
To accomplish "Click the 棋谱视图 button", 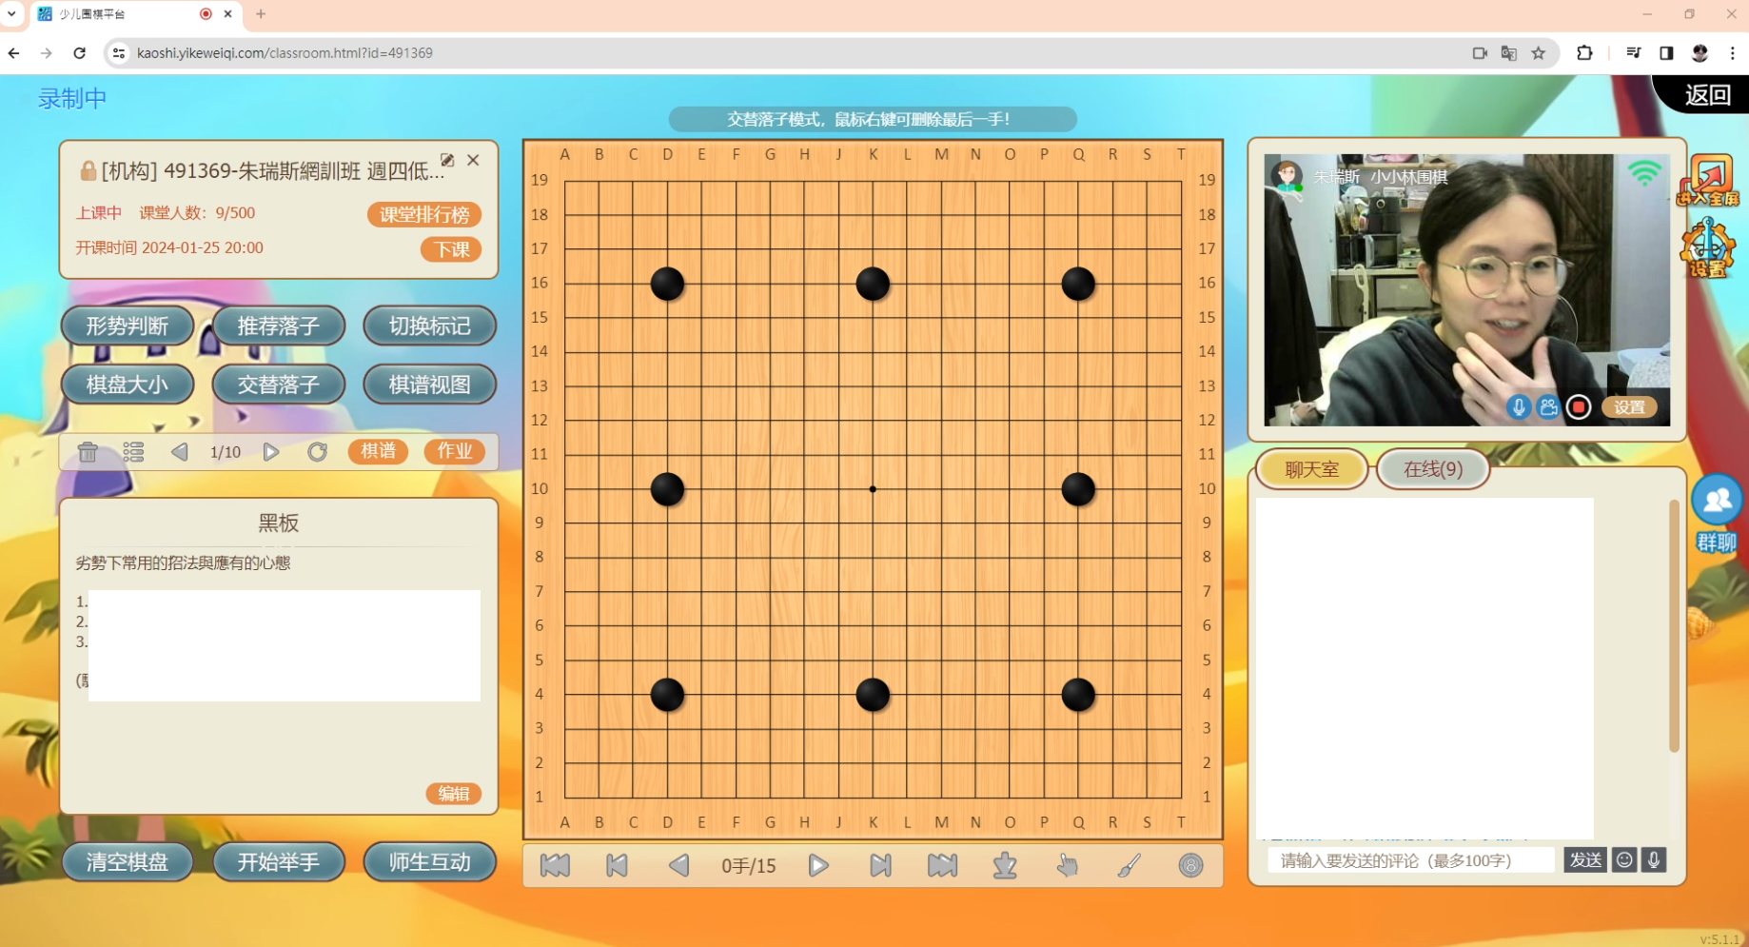I will pyautogui.click(x=430, y=385).
